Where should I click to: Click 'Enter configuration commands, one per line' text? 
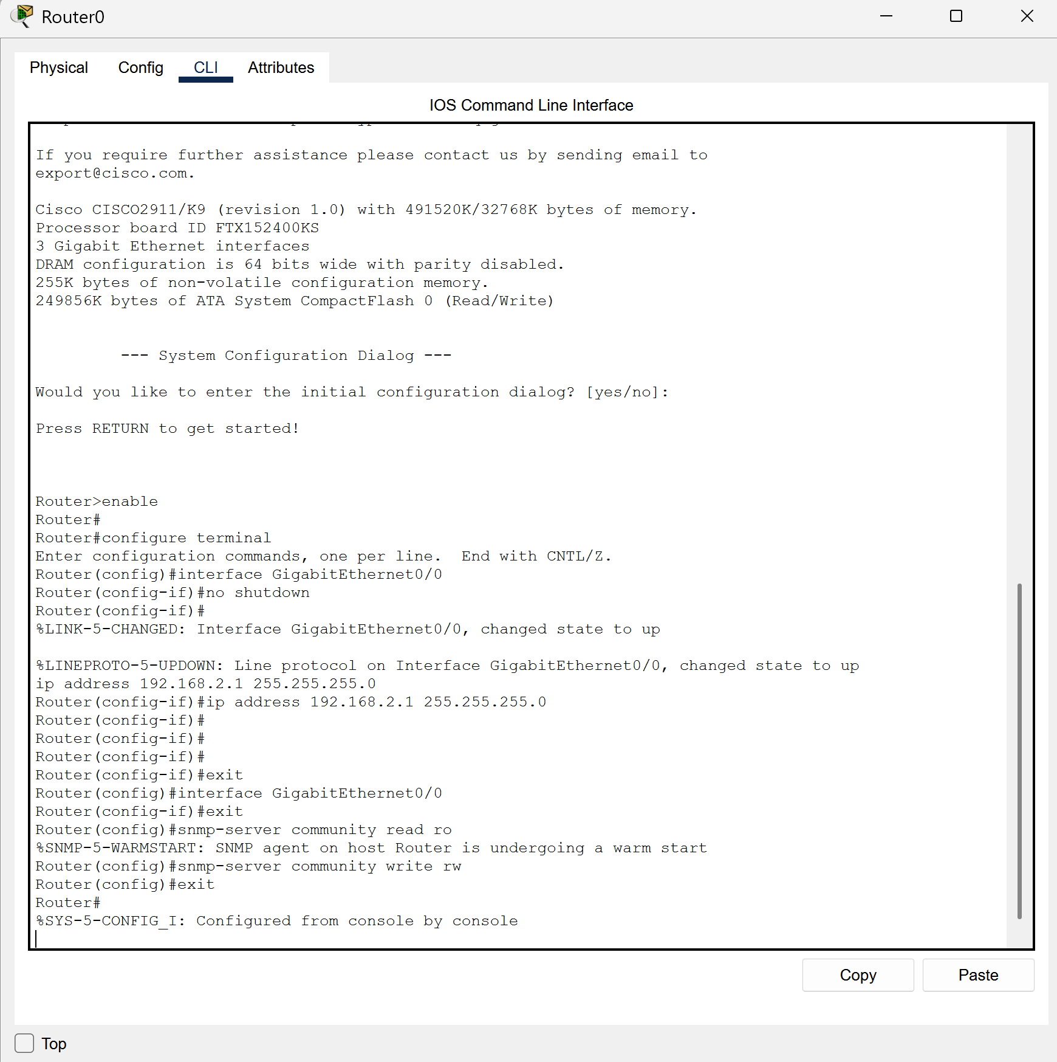click(238, 556)
